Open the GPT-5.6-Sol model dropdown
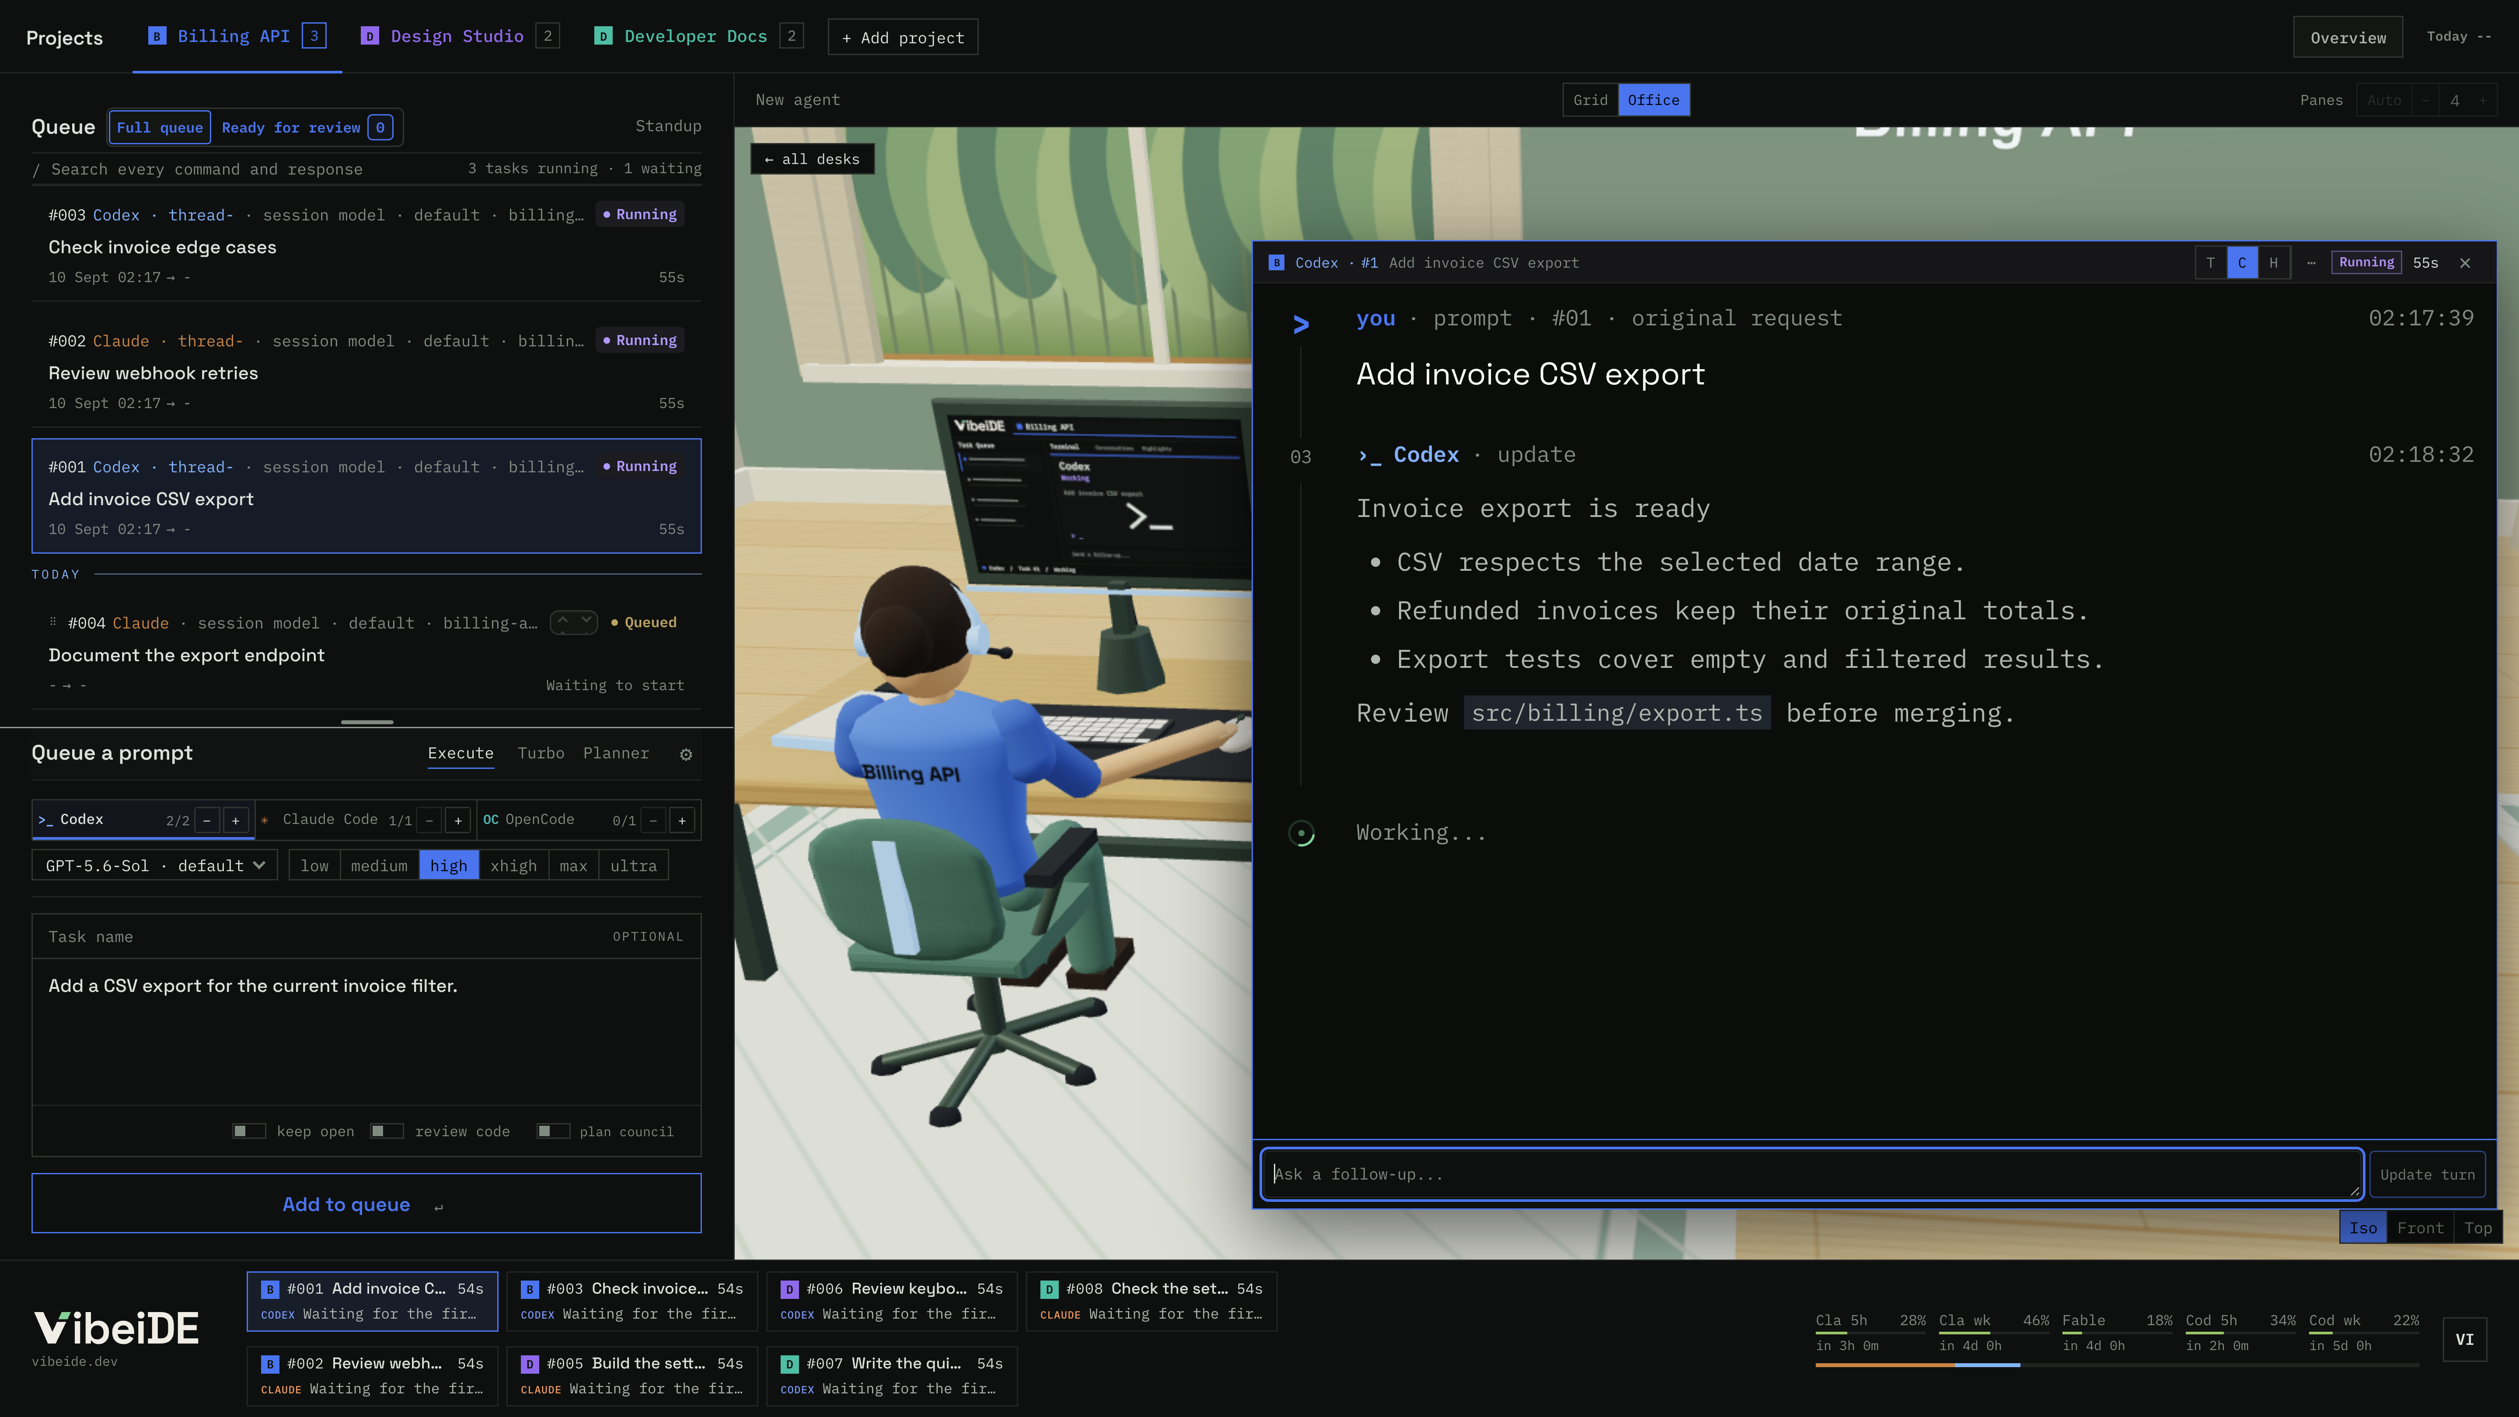 point(154,866)
